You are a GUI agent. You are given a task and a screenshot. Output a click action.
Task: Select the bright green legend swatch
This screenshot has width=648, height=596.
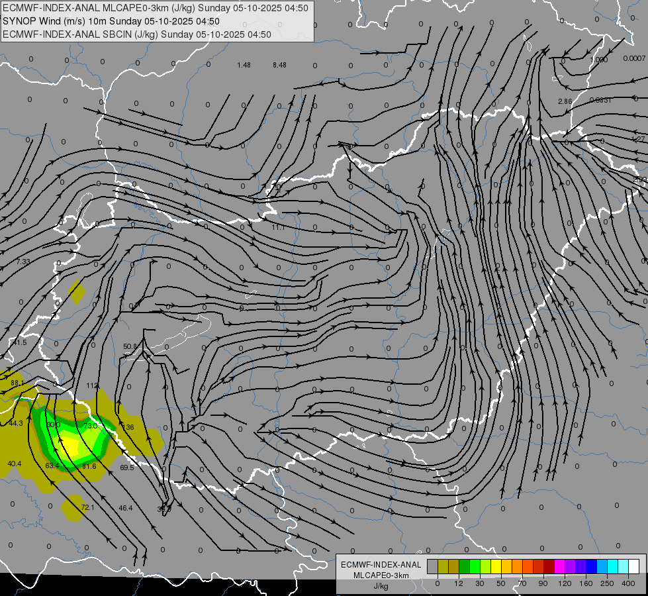475,567
